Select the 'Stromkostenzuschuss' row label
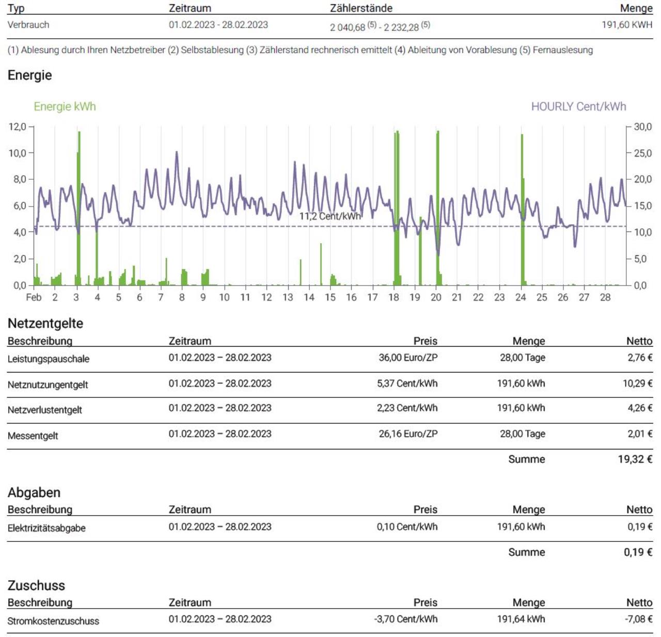This screenshot has height=637, width=661. [53, 621]
